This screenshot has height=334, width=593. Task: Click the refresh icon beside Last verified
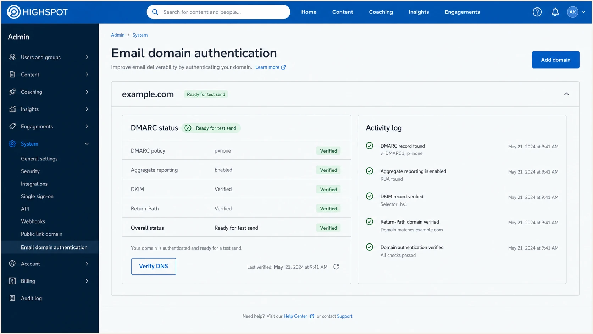point(336,267)
